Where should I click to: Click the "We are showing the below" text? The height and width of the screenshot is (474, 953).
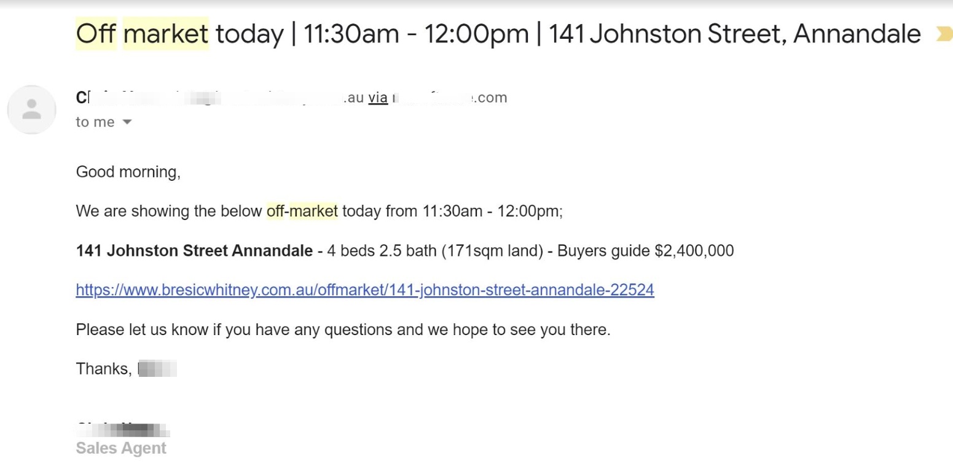169,211
